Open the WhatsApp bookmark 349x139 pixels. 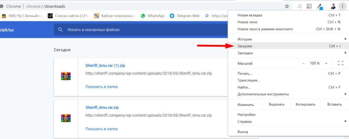(x=153, y=16)
